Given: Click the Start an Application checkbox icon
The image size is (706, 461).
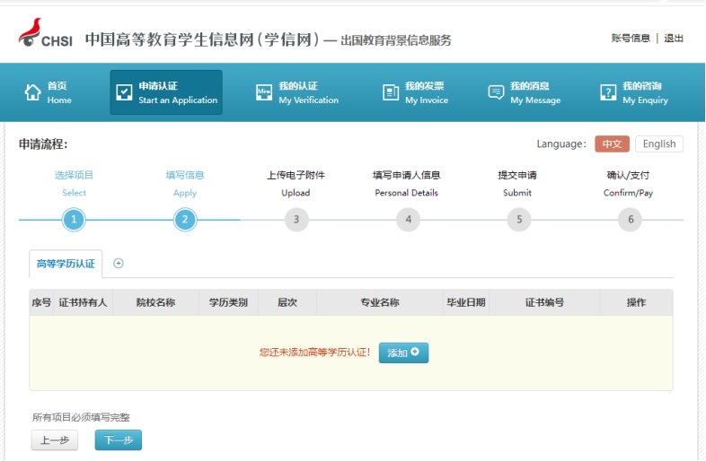Looking at the screenshot, I should [124, 92].
